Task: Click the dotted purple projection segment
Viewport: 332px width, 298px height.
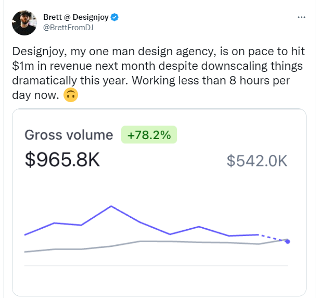Action: [273, 238]
